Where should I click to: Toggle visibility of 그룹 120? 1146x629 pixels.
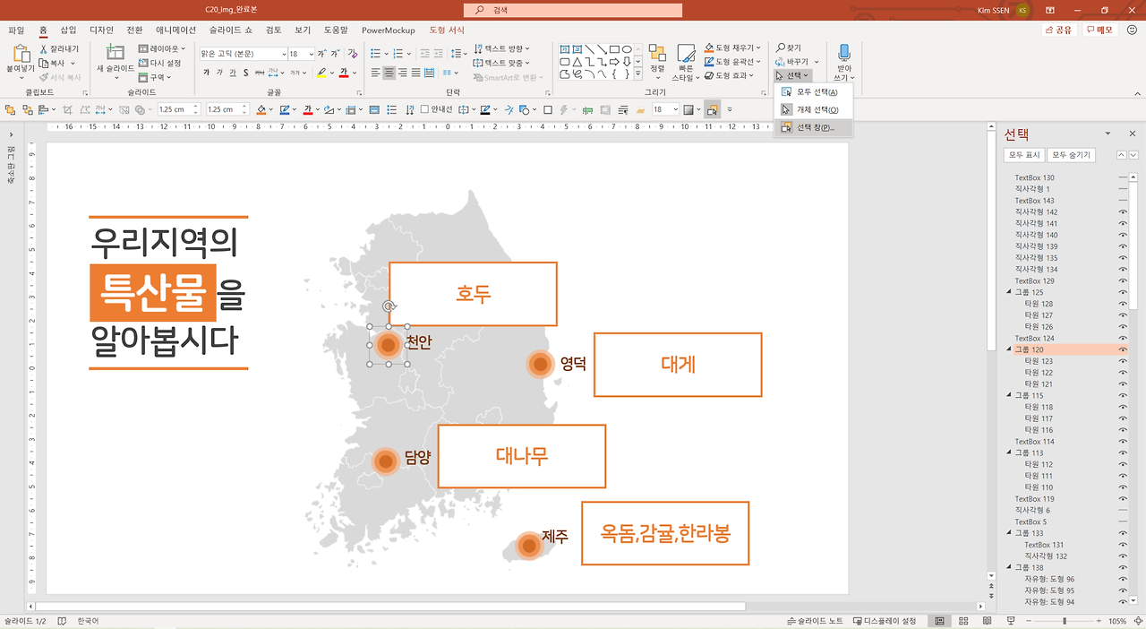1123,349
